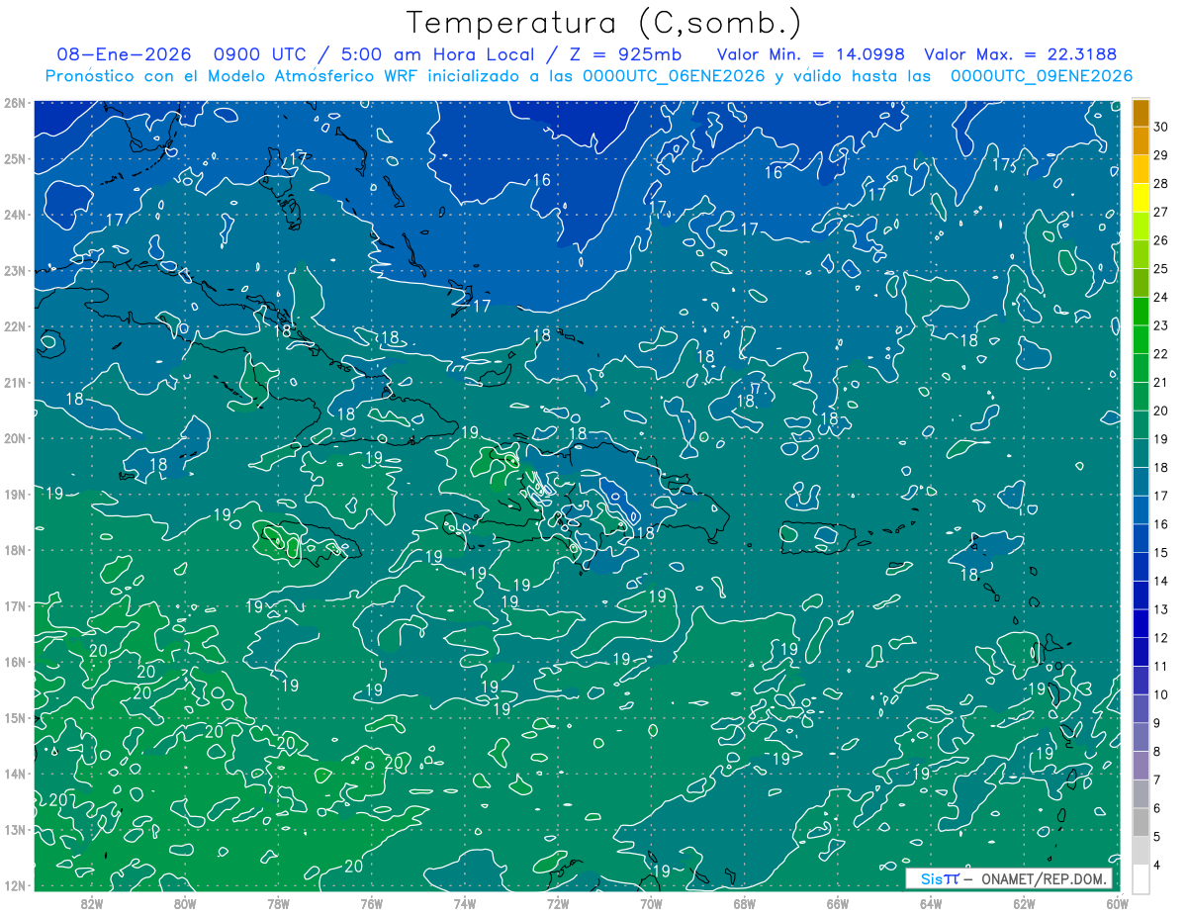Click the colorbar label '7'
1187x917 pixels.
1157,780
